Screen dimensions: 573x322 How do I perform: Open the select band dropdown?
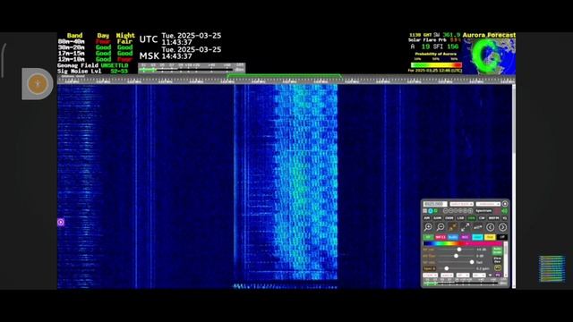pos(462,204)
